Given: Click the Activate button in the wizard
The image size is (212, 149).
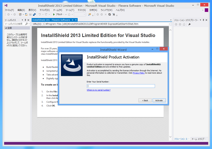Looking at the screenshot, I should [159, 100].
